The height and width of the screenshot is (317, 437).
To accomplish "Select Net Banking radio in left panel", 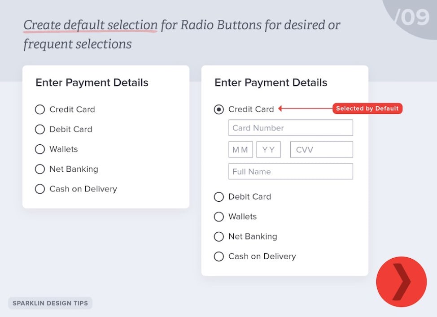I will (40, 169).
